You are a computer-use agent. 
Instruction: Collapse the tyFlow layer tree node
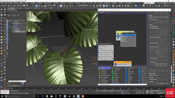point(9,27)
